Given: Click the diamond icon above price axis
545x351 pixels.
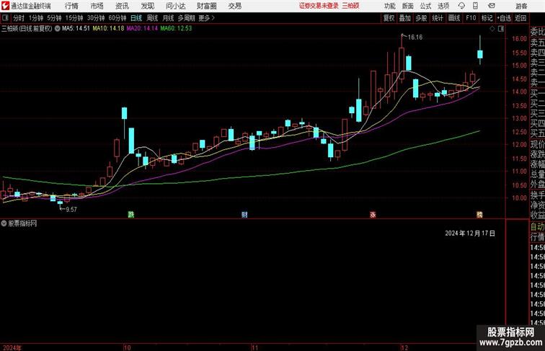Looking at the screenshot, I should pyautogui.click(x=492, y=29).
